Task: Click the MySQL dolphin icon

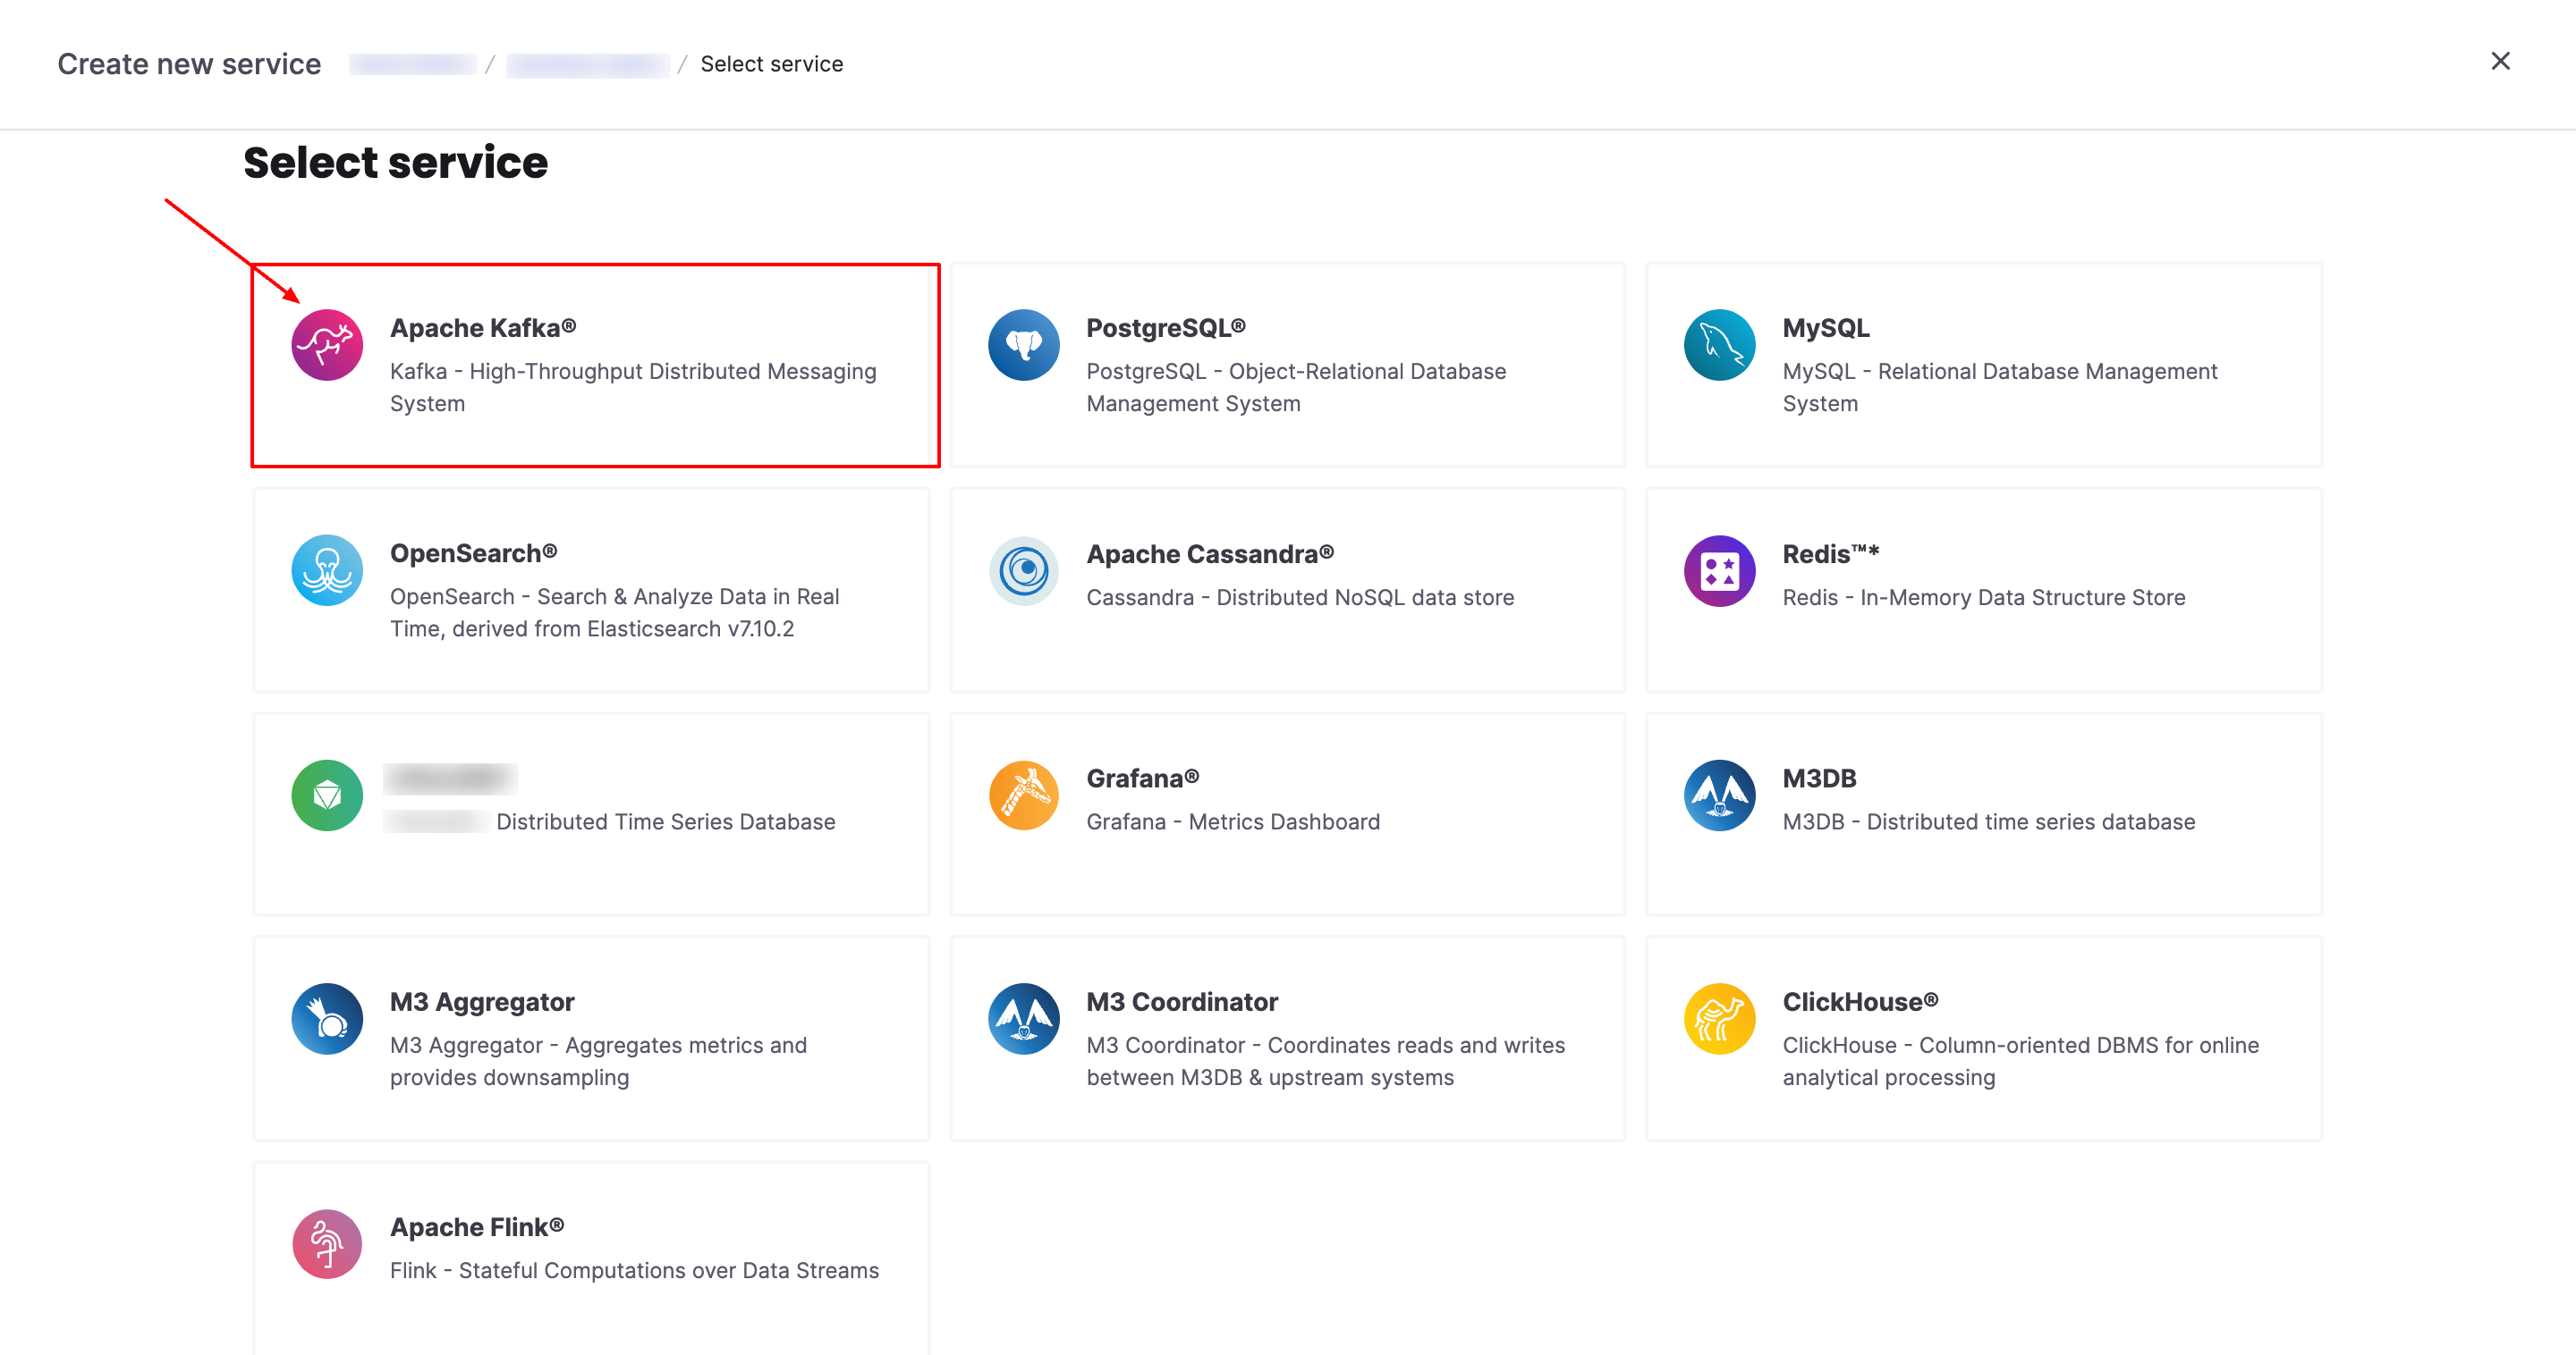Action: point(1719,346)
